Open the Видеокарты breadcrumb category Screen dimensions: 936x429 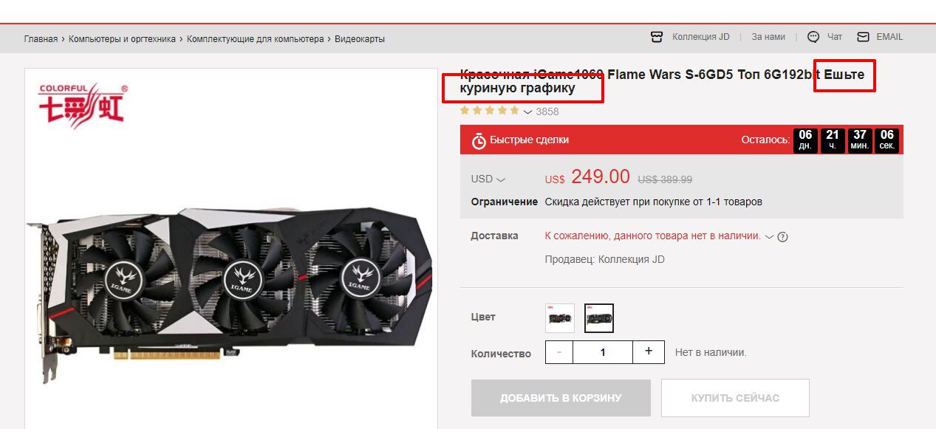click(x=360, y=39)
